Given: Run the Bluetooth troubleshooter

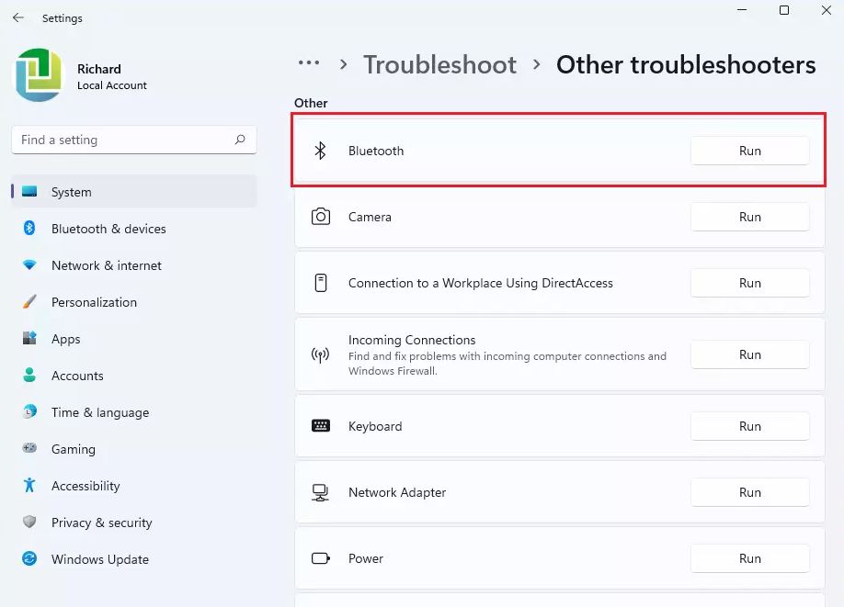Looking at the screenshot, I should (x=749, y=151).
